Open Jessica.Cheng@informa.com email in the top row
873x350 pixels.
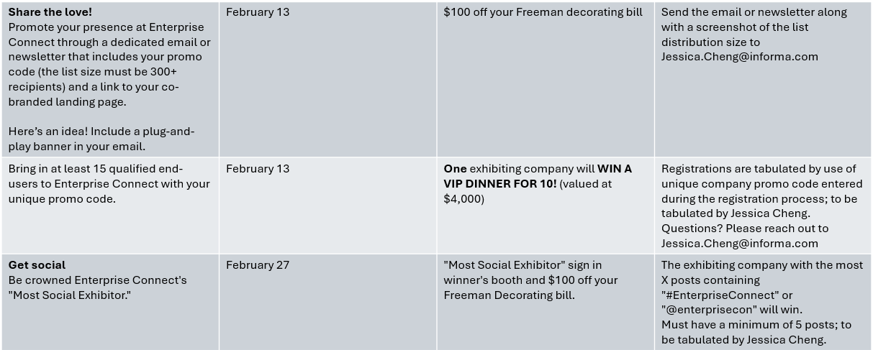(739, 57)
